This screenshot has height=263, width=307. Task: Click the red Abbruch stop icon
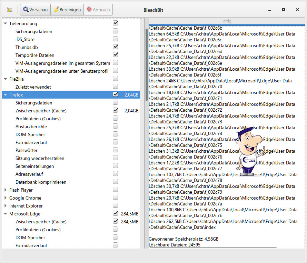pos(89,10)
